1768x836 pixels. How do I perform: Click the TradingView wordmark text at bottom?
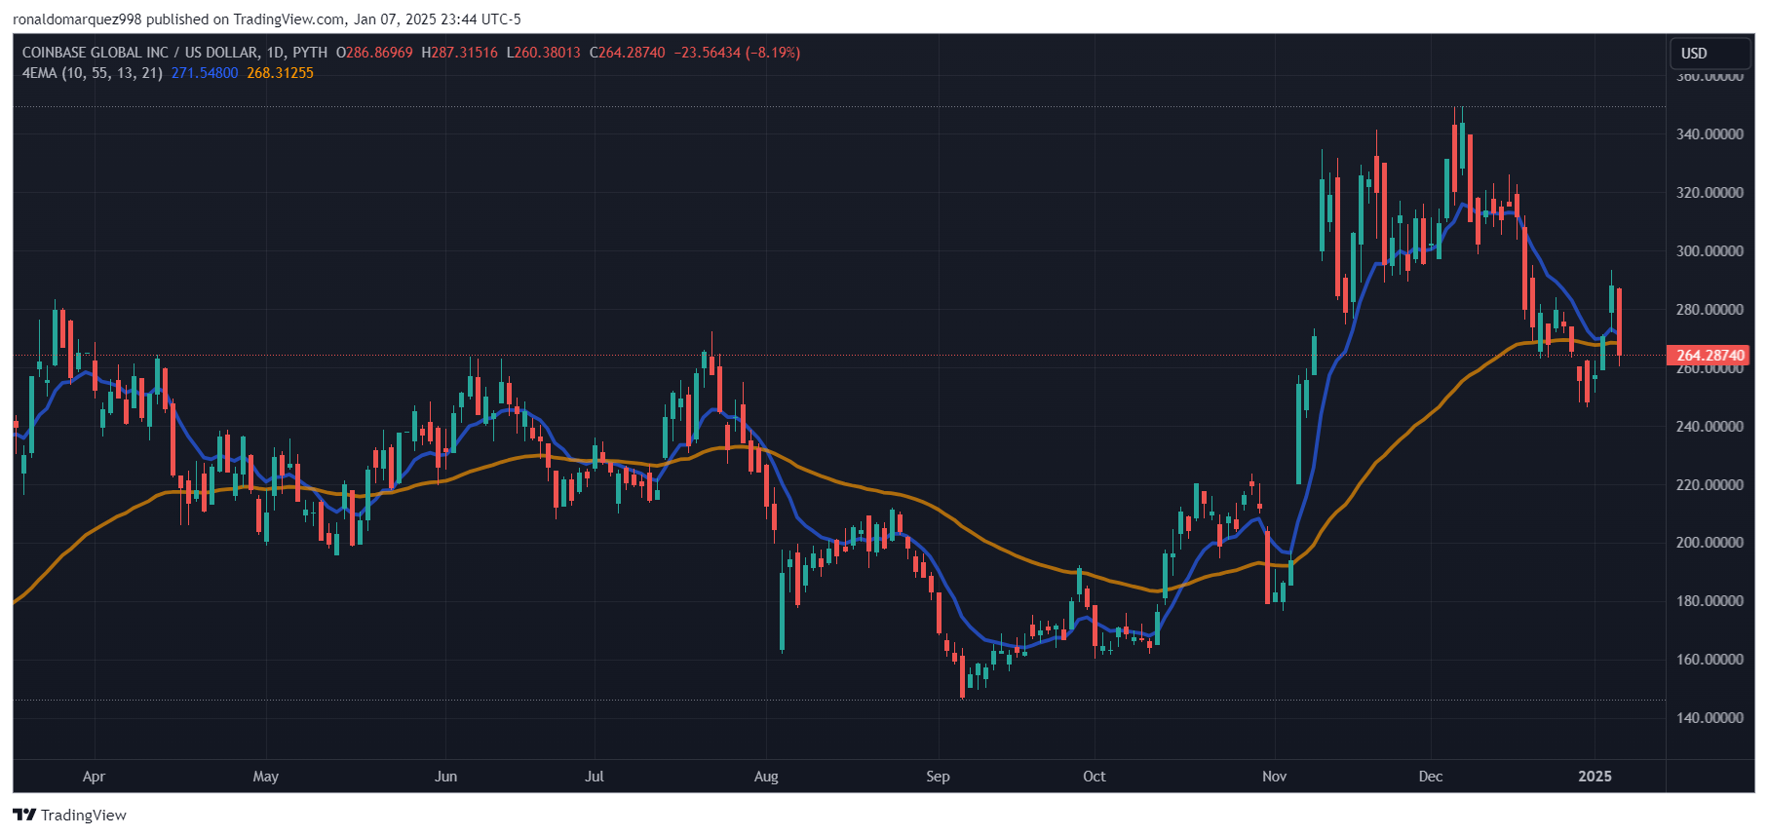click(x=84, y=815)
